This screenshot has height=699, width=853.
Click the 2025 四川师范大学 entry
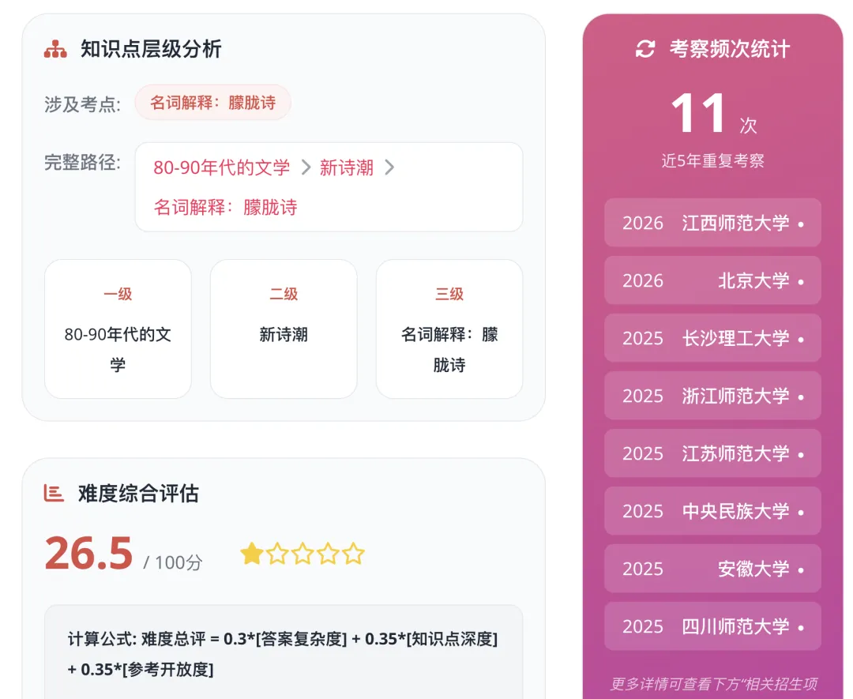click(x=712, y=626)
